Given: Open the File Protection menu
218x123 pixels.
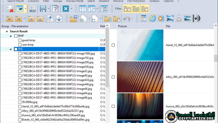Looking at the screenshot, I should click(x=136, y=1).
